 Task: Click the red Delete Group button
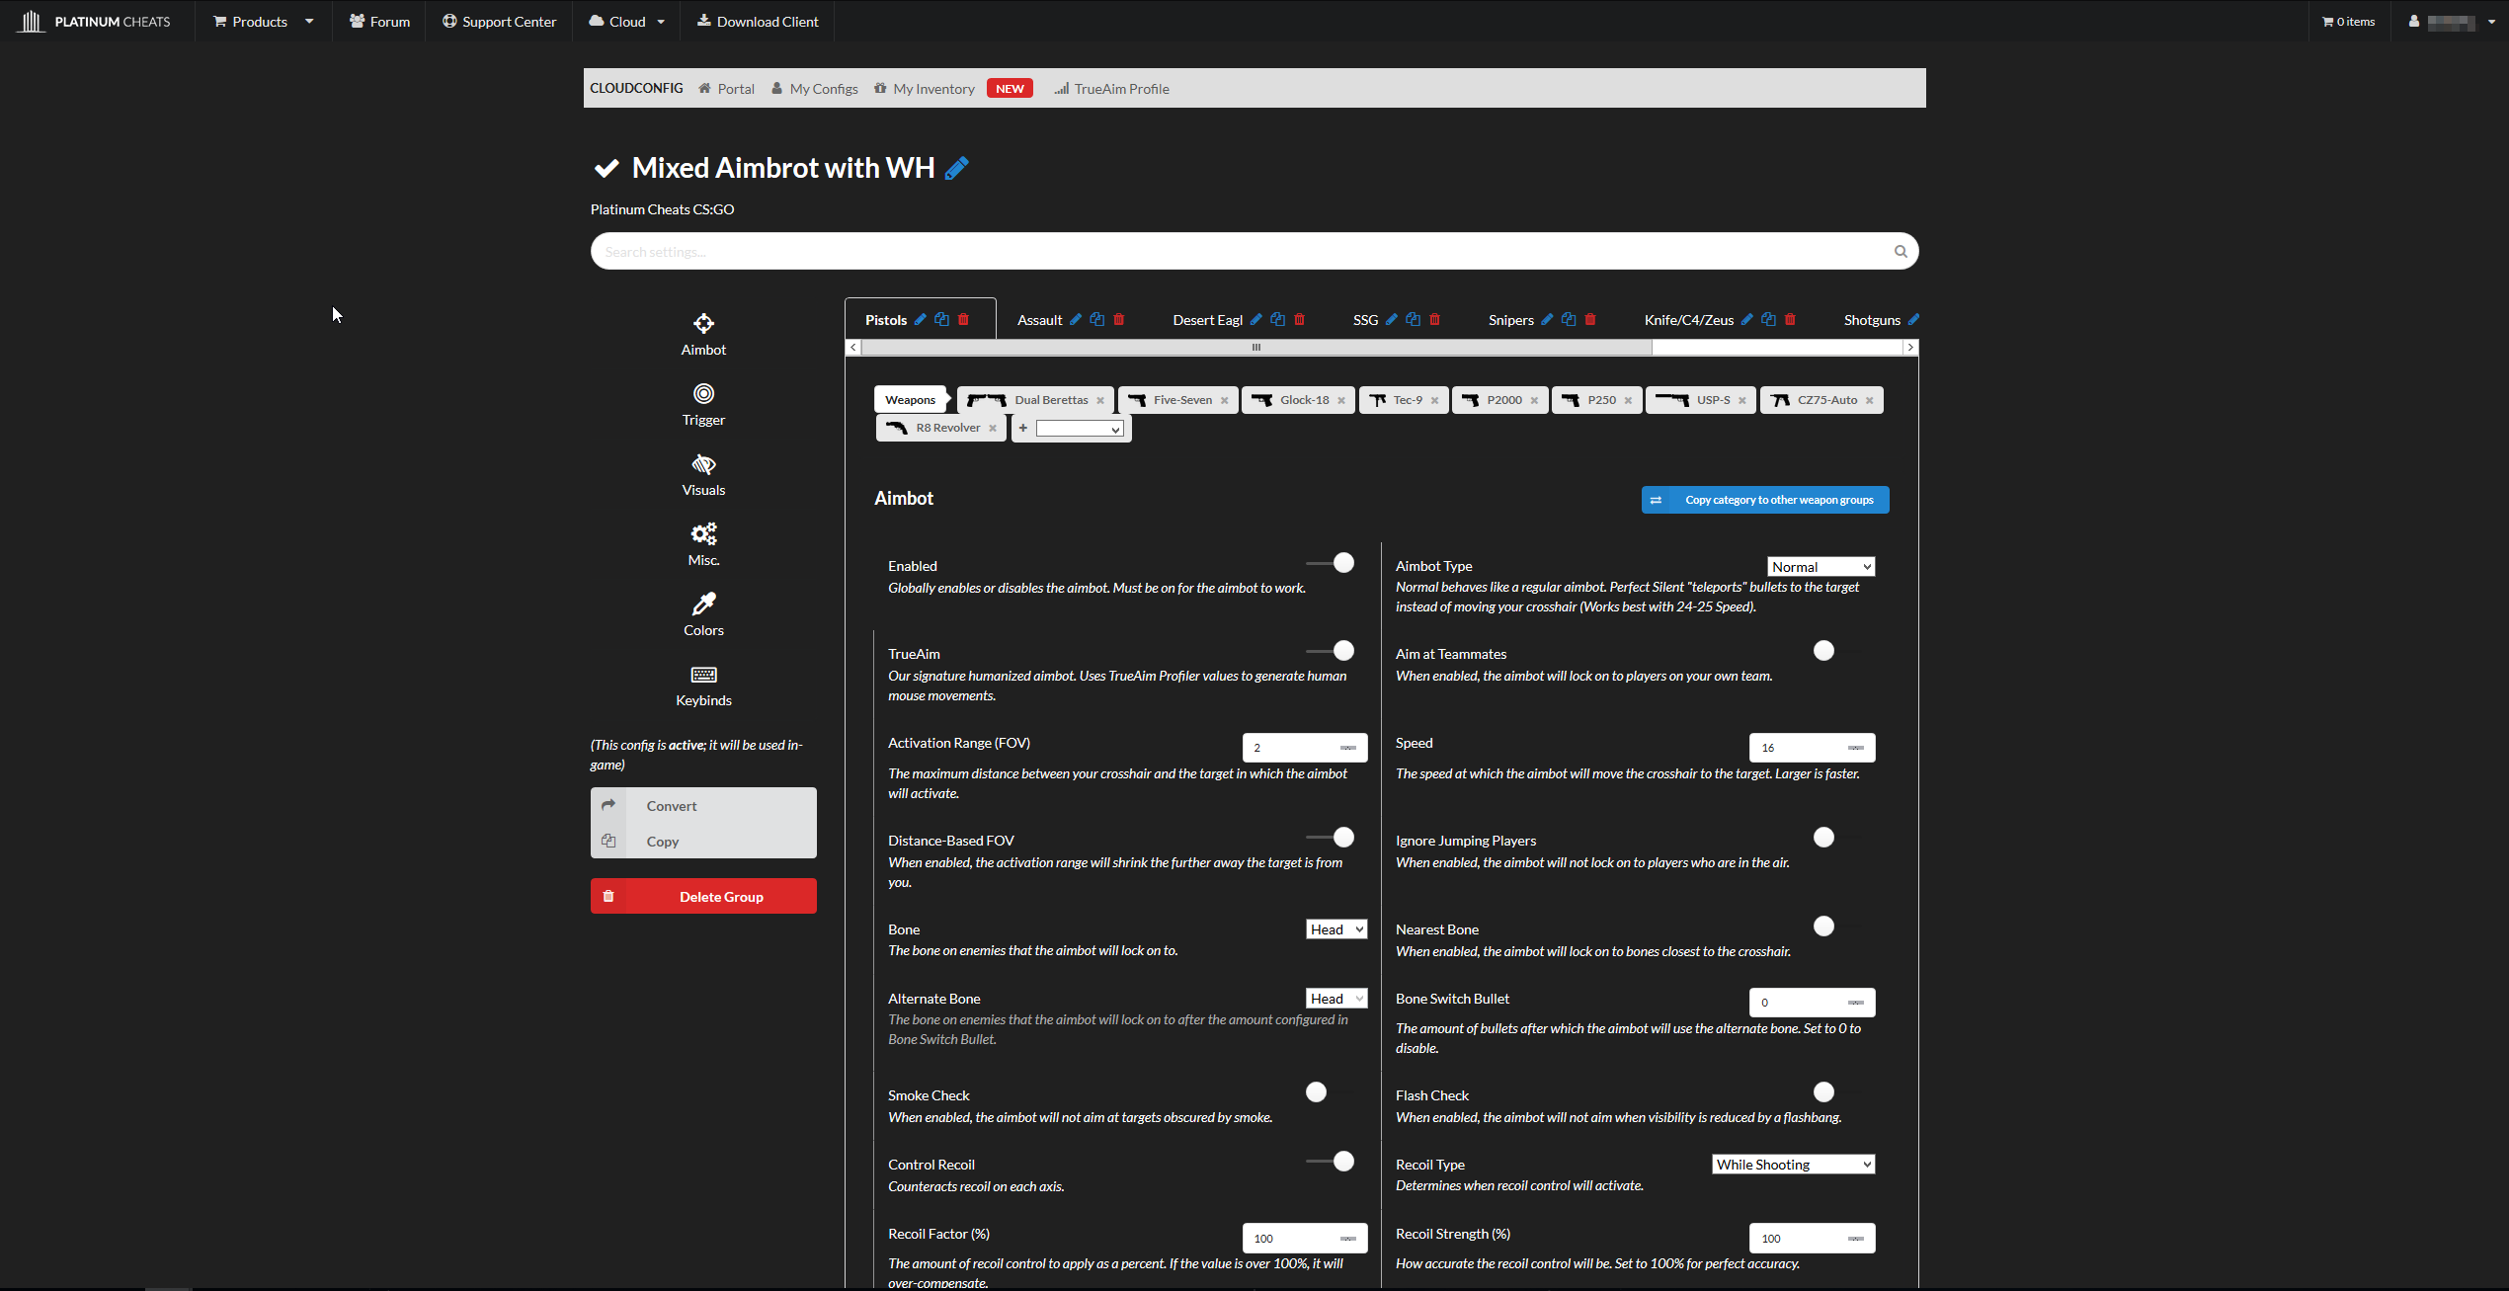[x=703, y=896]
